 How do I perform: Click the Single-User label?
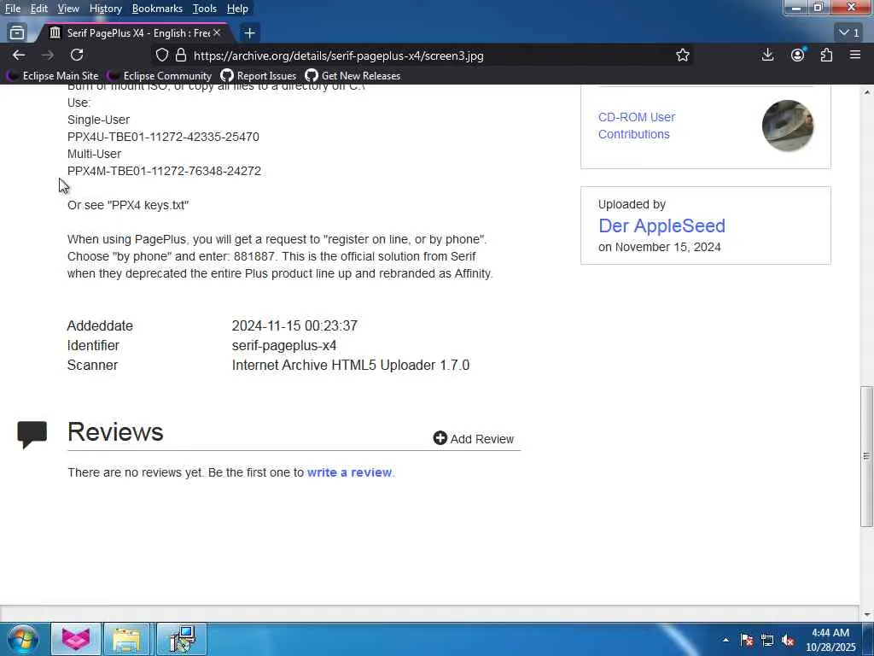point(99,120)
